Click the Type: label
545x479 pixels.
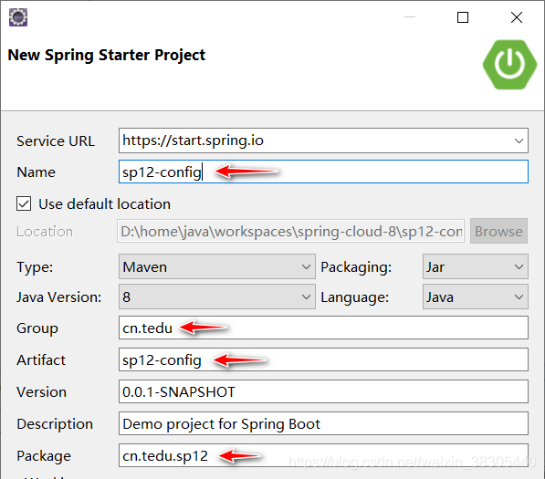pyautogui.click(x=35, y=267)
